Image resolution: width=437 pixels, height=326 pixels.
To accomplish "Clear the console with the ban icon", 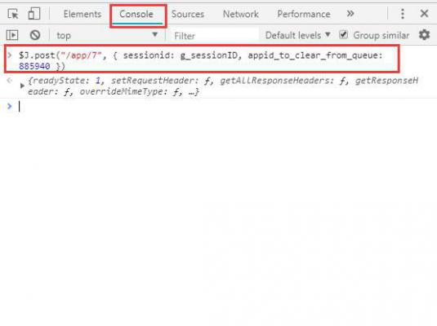I will point(35,35).
